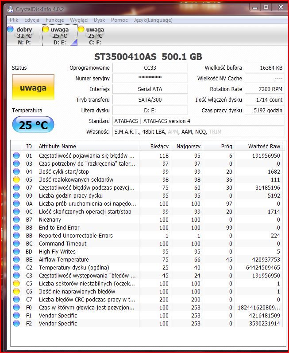289x353 pixels.
Task: Click the Wielkość bufora value 16384 KB
Action: coord(265,68)
